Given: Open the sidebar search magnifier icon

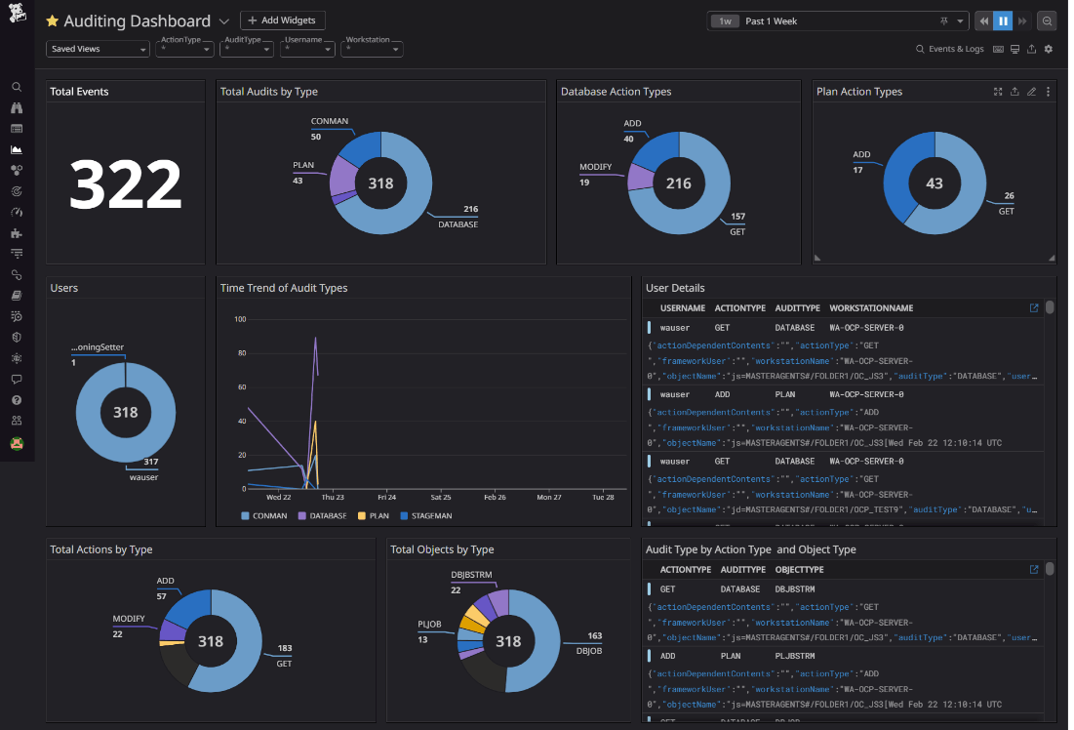Looking at the screenshot, I should tap(17, 87).
